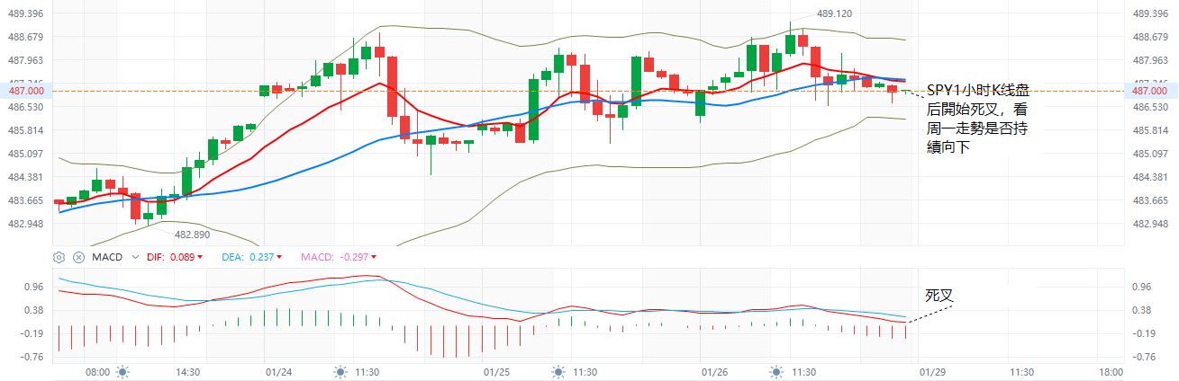The height and width of the screenshot is (381, 1179).
Task: Click the sun session marker after 01/24
Action: coord(340,371)
